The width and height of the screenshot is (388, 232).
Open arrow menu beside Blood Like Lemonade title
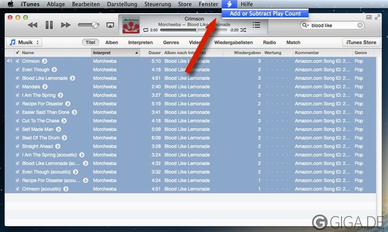click(72, 78)
